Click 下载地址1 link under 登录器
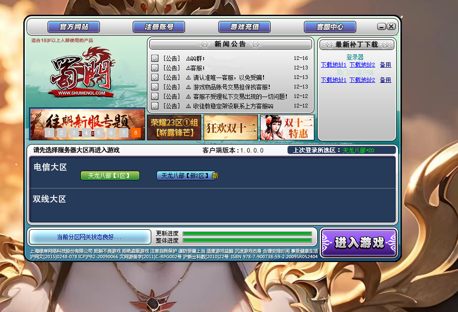Screen dimensions: 458x312 pyautogui.click(x=333, y=65)
